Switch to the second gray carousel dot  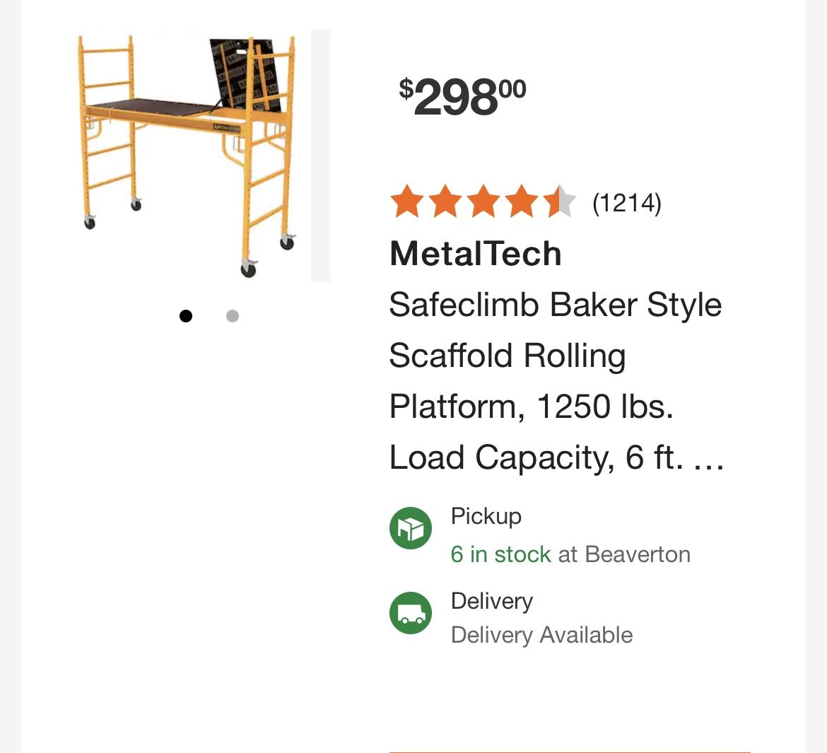[x=233, y=316]
